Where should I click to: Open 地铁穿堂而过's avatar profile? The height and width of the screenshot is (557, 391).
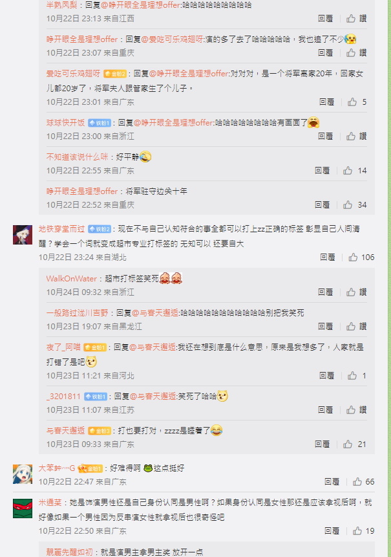tap(23, 234)
